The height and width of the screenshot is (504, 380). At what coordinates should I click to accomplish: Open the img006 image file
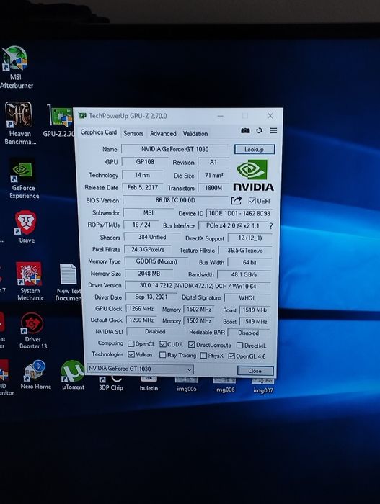[224, 385]
